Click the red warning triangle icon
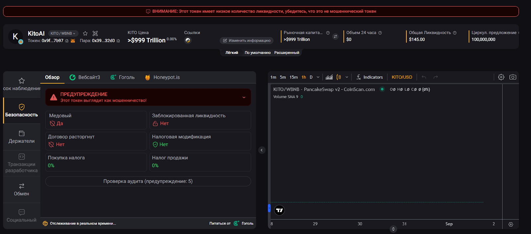The image size is (531, 234). [x=53, y=97]
